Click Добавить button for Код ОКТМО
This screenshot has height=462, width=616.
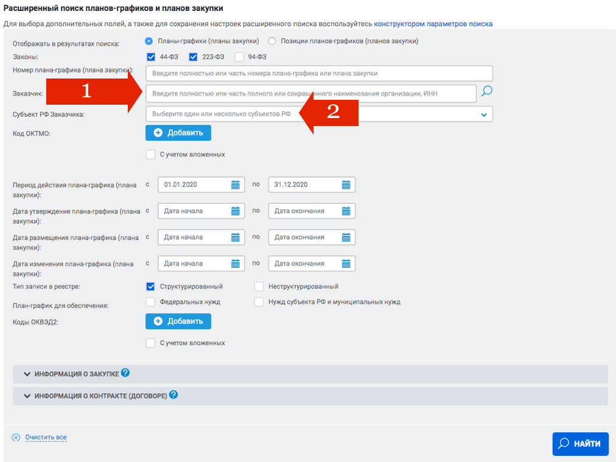(178, 133)
